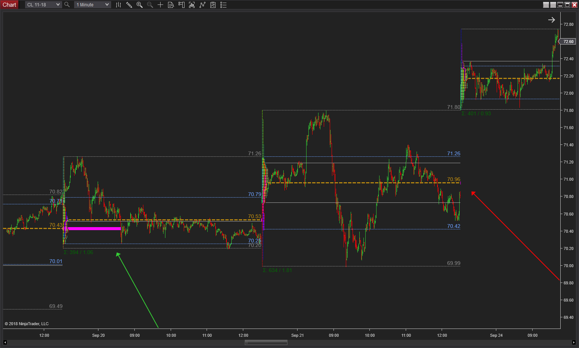579x348 pixels.
Task: Click the horizontal scrollbar right arrow
Action: 574,342
